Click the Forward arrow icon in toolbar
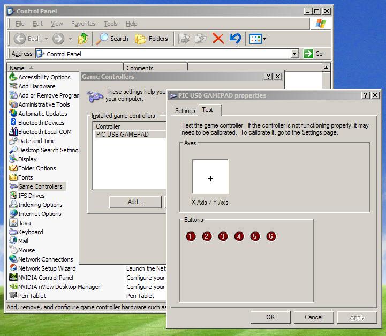Image resolution: width=386 pixels, height=336 pixels. (x=58, y=39)
